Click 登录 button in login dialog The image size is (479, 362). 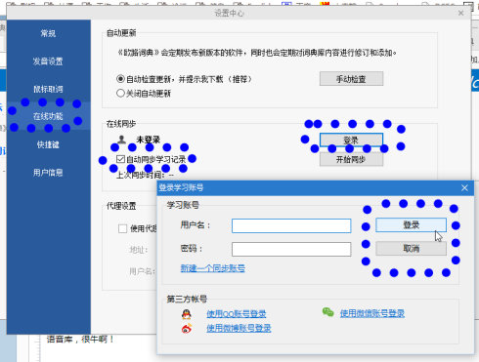pyautogui.click(x=411, y=224)
